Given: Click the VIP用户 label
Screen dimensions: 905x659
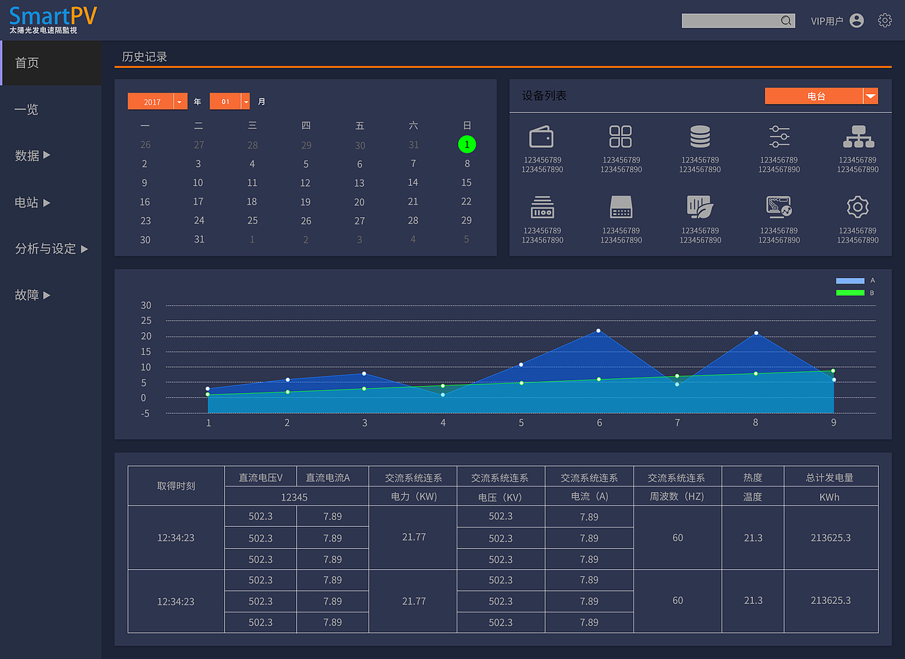Looking at the screenshot, I should click(x=827, y=21).
